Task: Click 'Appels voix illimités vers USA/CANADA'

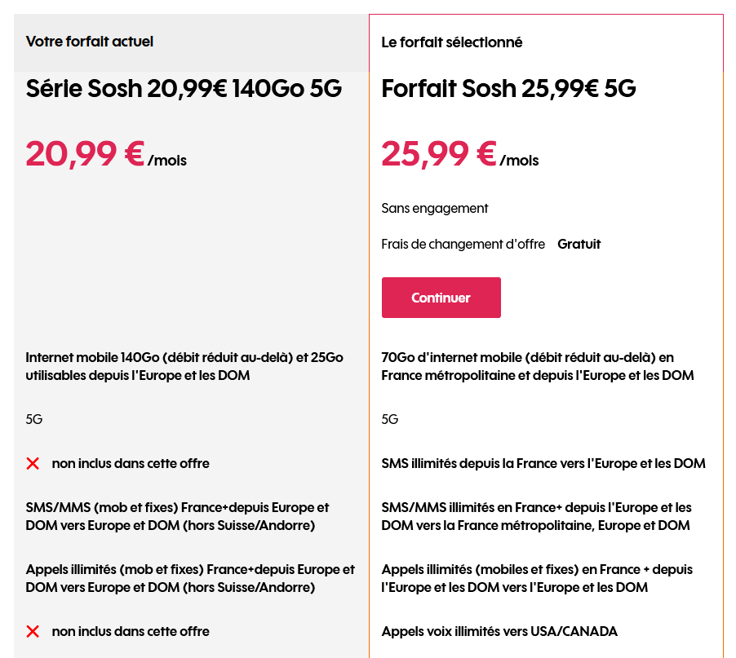Action: click(x=499, y=631)
